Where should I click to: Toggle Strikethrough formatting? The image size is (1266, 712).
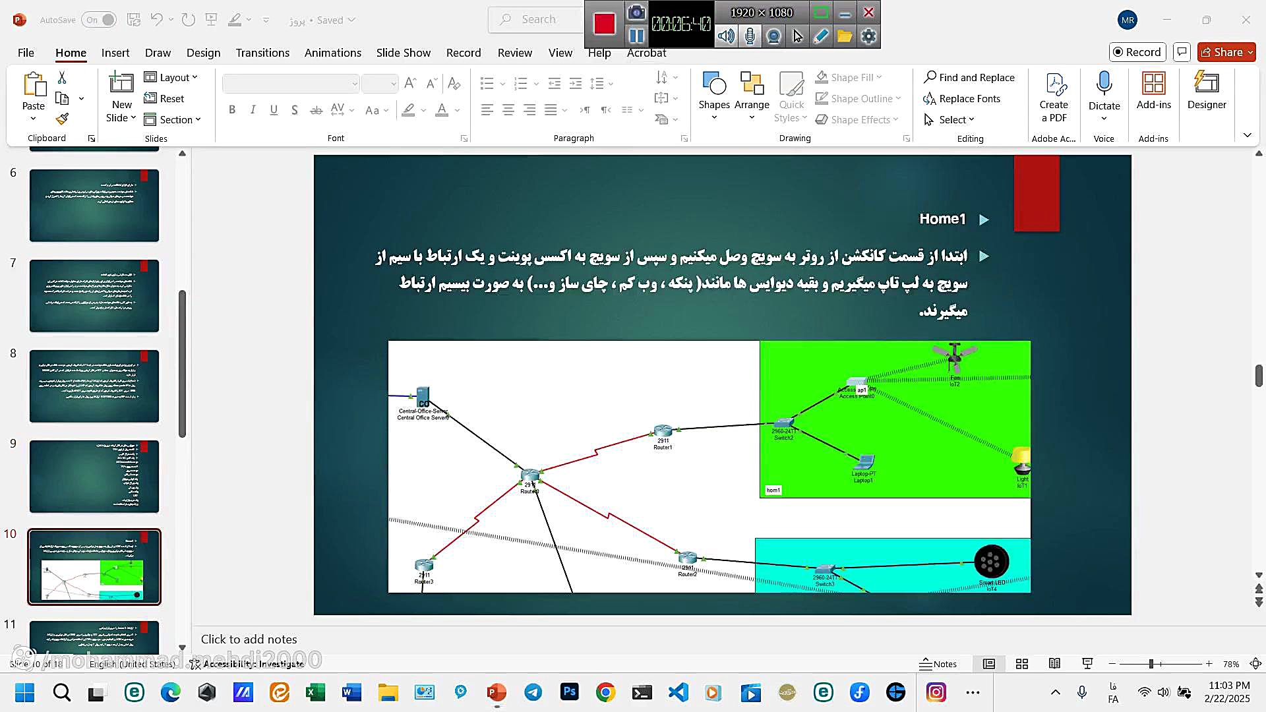point(316,110)
